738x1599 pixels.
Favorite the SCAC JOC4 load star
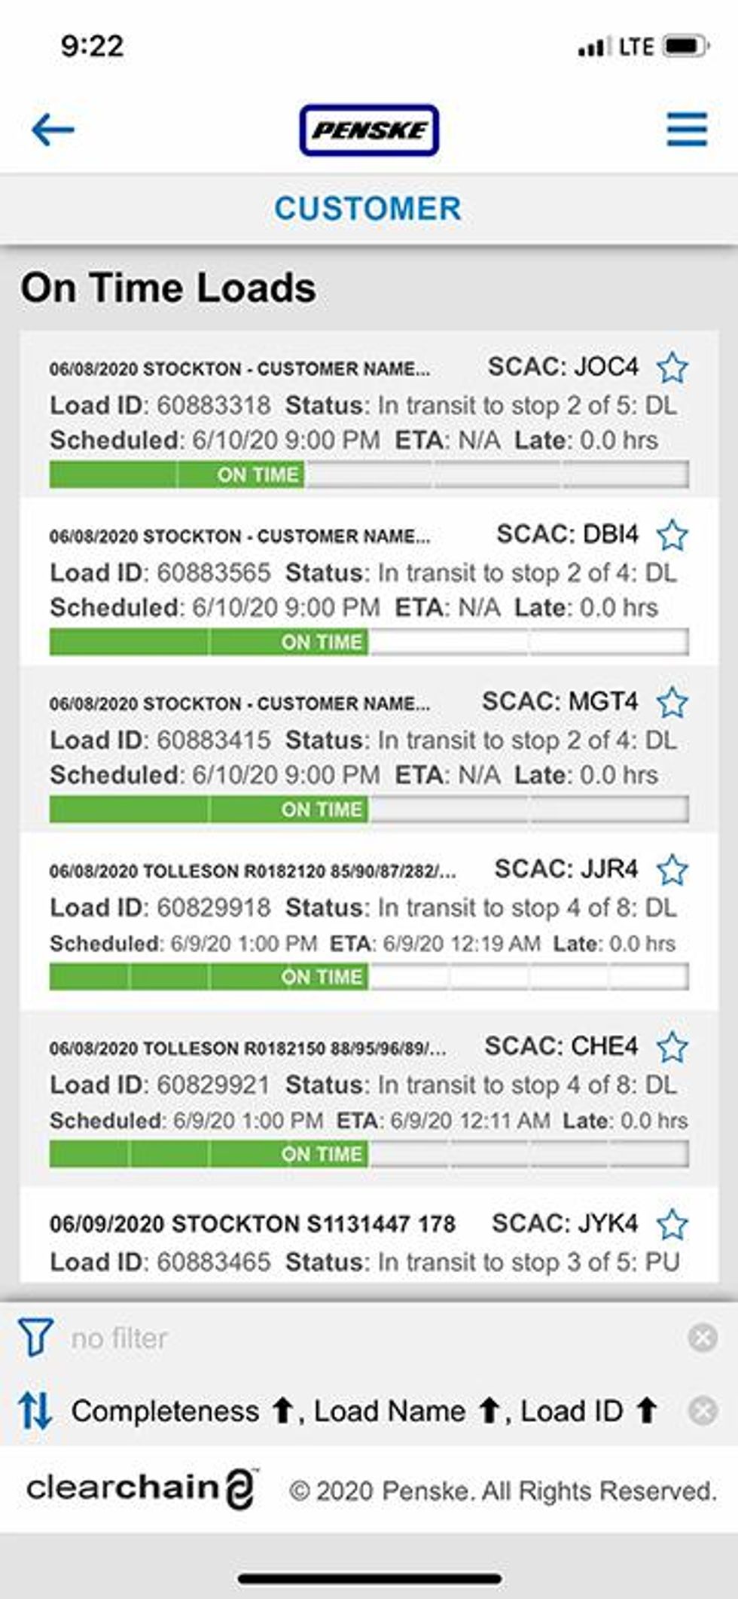[672, 368]
